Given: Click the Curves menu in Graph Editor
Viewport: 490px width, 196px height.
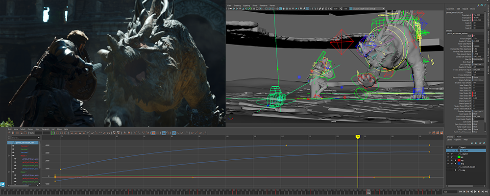Looking at the screenshot, I should 30,129.
